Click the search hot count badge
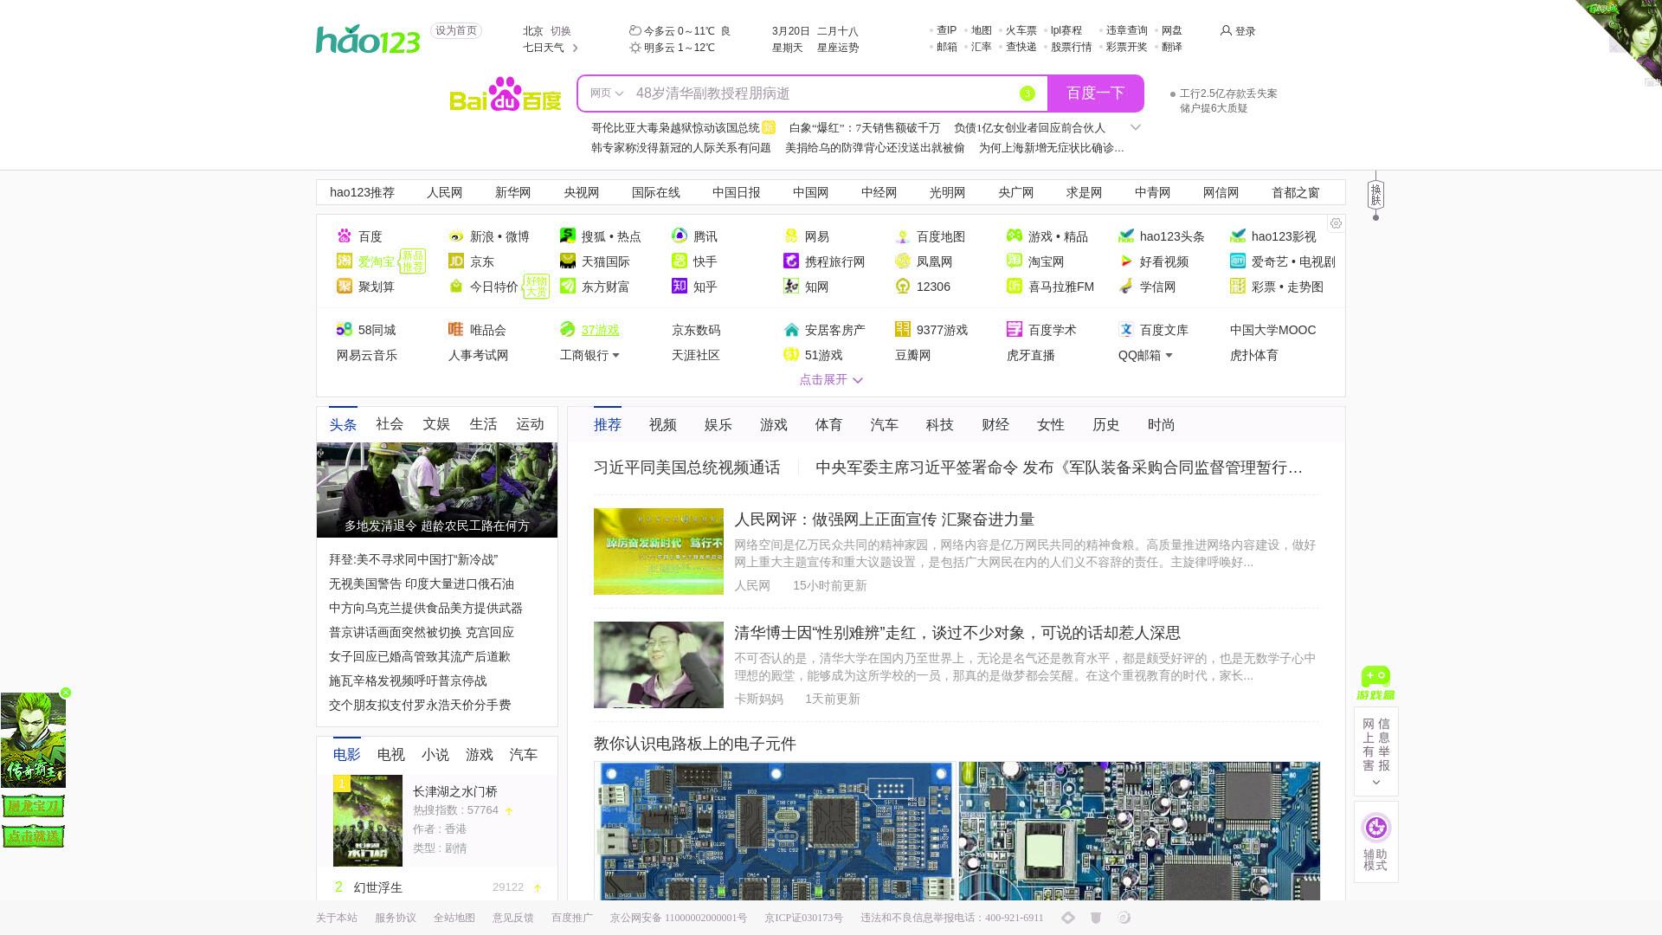The width and height of the screenshot is (1662, 935). (x=1027, y=93)
